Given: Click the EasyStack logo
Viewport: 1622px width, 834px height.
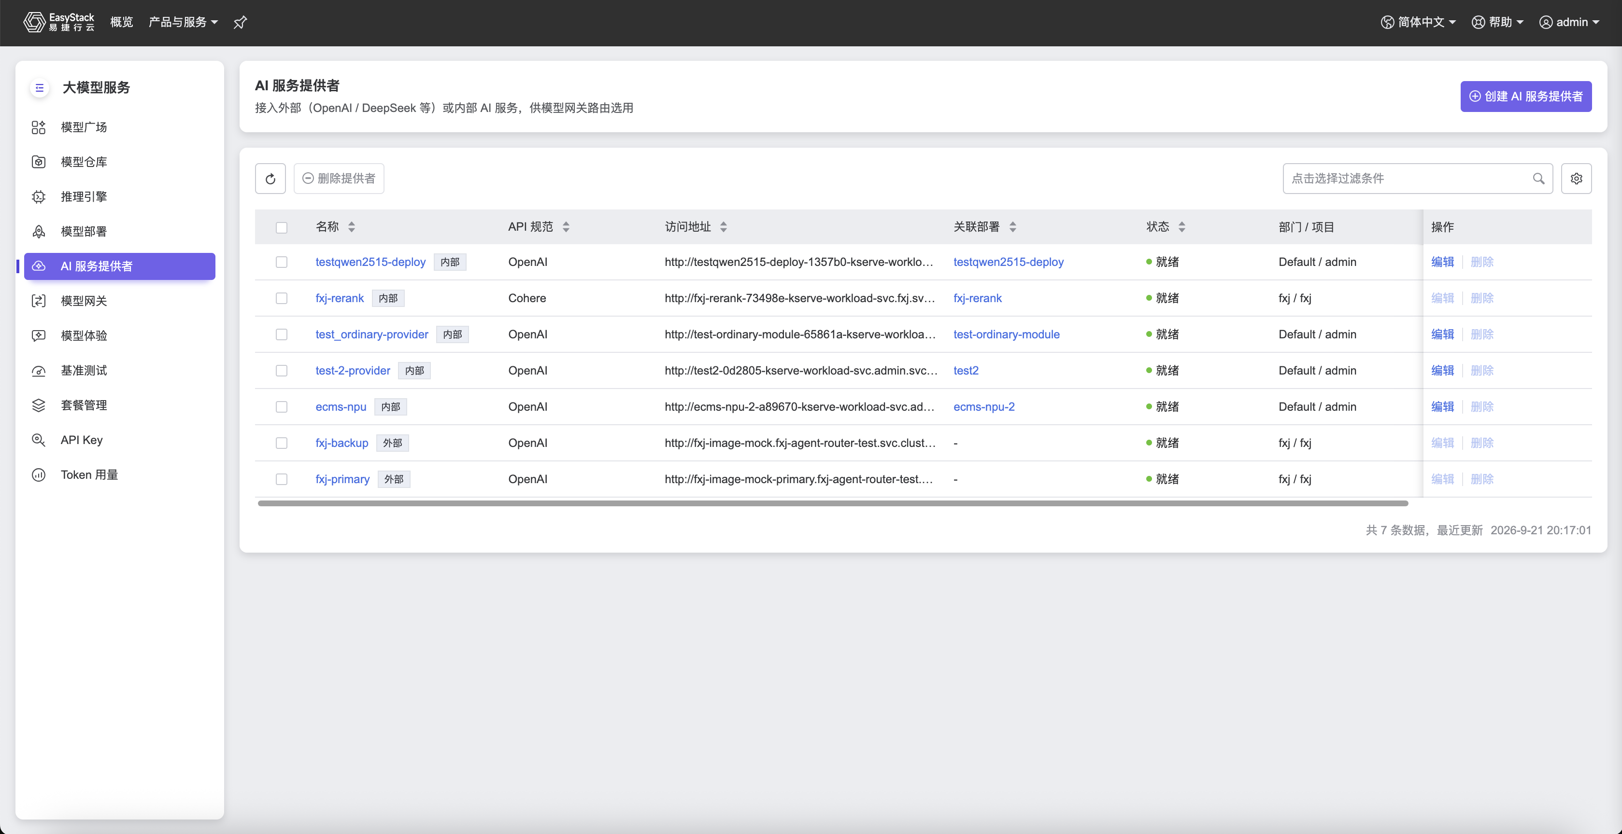Looking at the screenshot, I should tap(58, 22).
